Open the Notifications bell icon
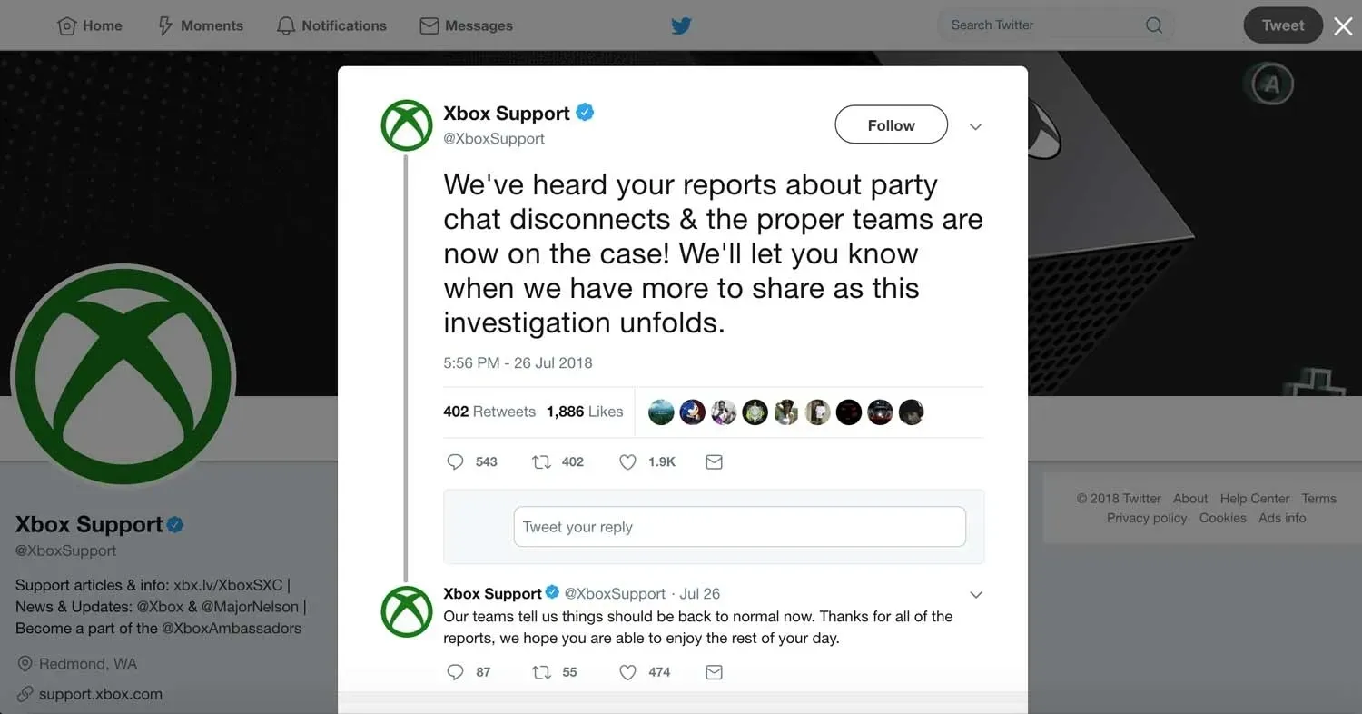 tap(285, 25)
